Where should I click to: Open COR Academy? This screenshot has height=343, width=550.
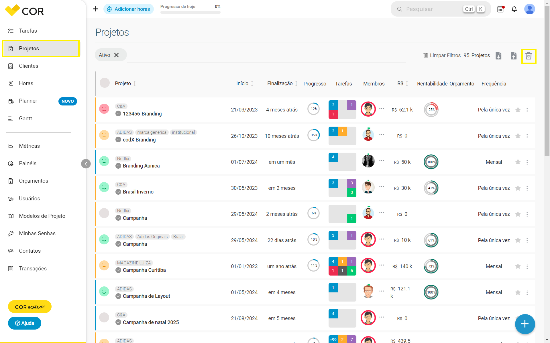pos(30,307)
